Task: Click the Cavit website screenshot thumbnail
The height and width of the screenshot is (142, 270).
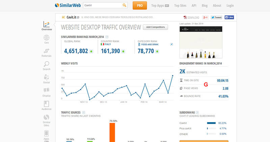Action: [x=201, y=42]
